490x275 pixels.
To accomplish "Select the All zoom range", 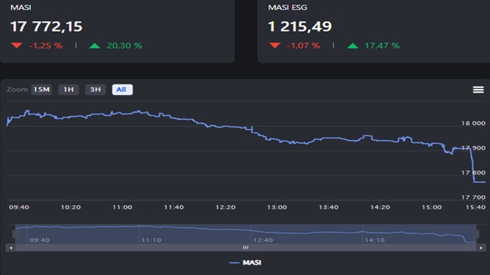I will [122, 90].
